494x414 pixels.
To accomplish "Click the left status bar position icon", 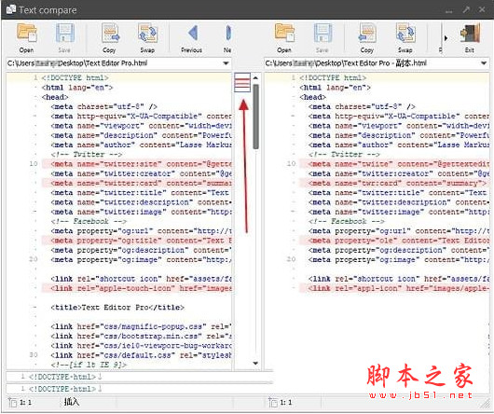I will (x=12, y=402).
